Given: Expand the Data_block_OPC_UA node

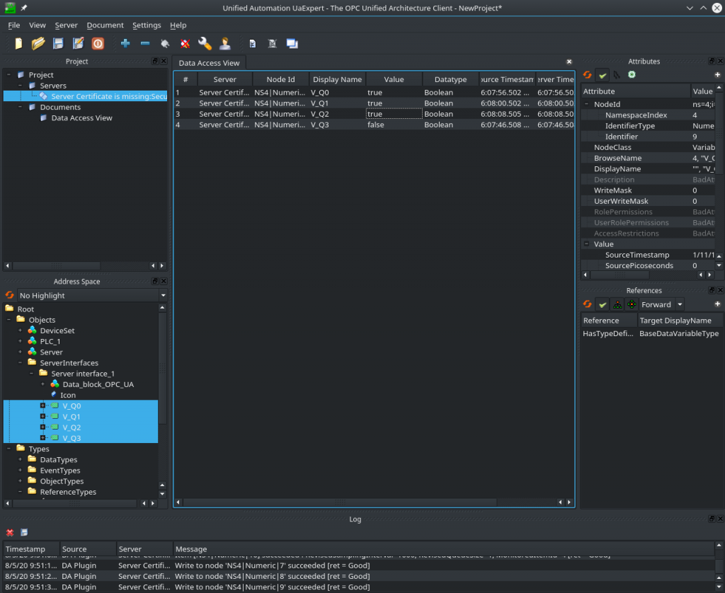Looking at the screenshot, I should click(x=42, y=384).
